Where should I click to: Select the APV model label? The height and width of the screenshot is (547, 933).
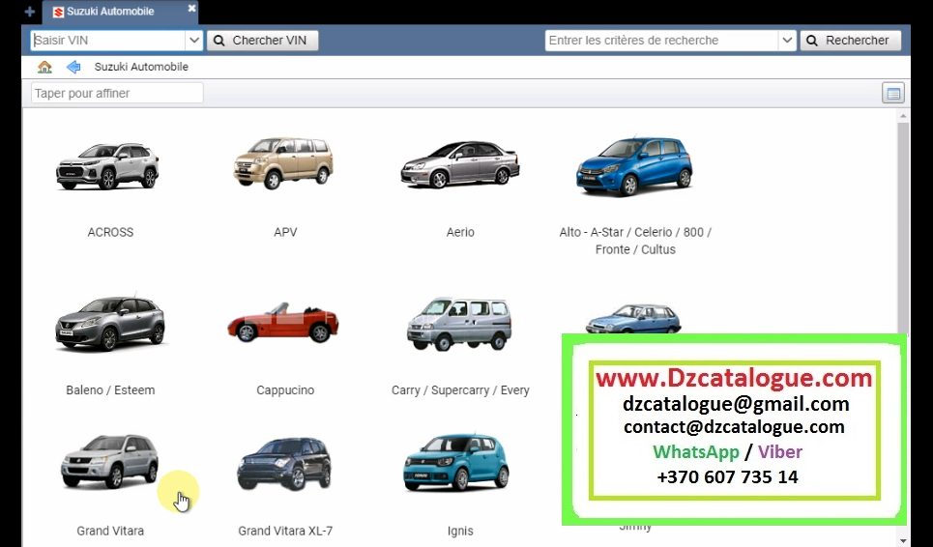(x=285, y=233)
